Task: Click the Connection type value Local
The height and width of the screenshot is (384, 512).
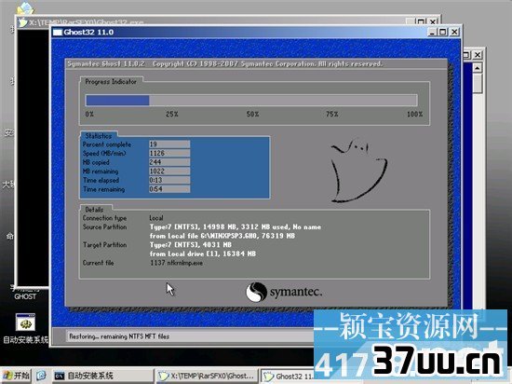Action: pyautogui.click(x=156, y=218)
